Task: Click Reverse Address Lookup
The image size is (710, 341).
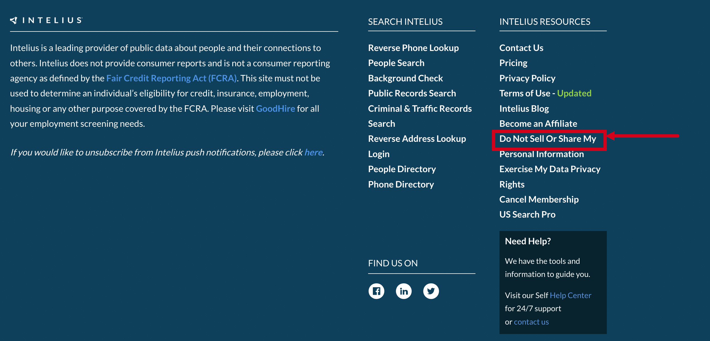Action: tap(417, 139)
